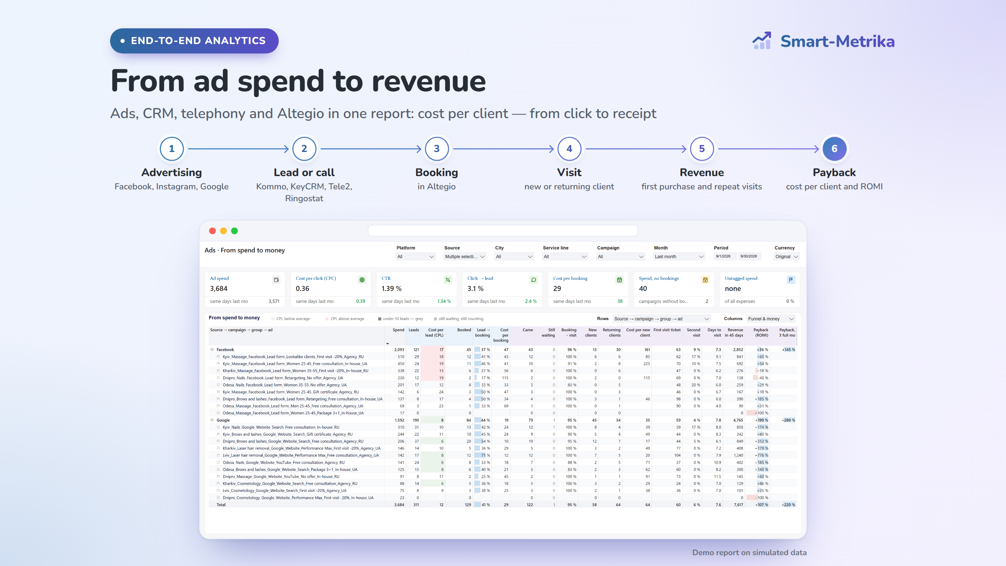Expand the Odesa_Nails Google YouTube campaign row

click(218, 463)
